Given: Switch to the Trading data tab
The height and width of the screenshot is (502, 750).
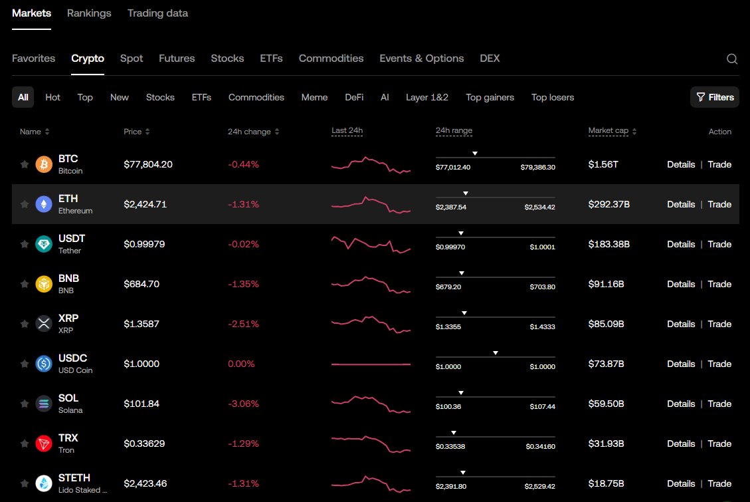Looking at the screenshot, I should coord(157,13).
